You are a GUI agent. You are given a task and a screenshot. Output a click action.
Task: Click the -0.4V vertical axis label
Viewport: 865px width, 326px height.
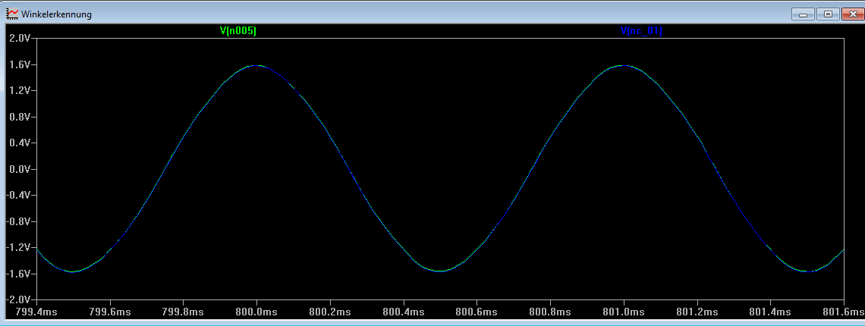click(x=19, y=196)
